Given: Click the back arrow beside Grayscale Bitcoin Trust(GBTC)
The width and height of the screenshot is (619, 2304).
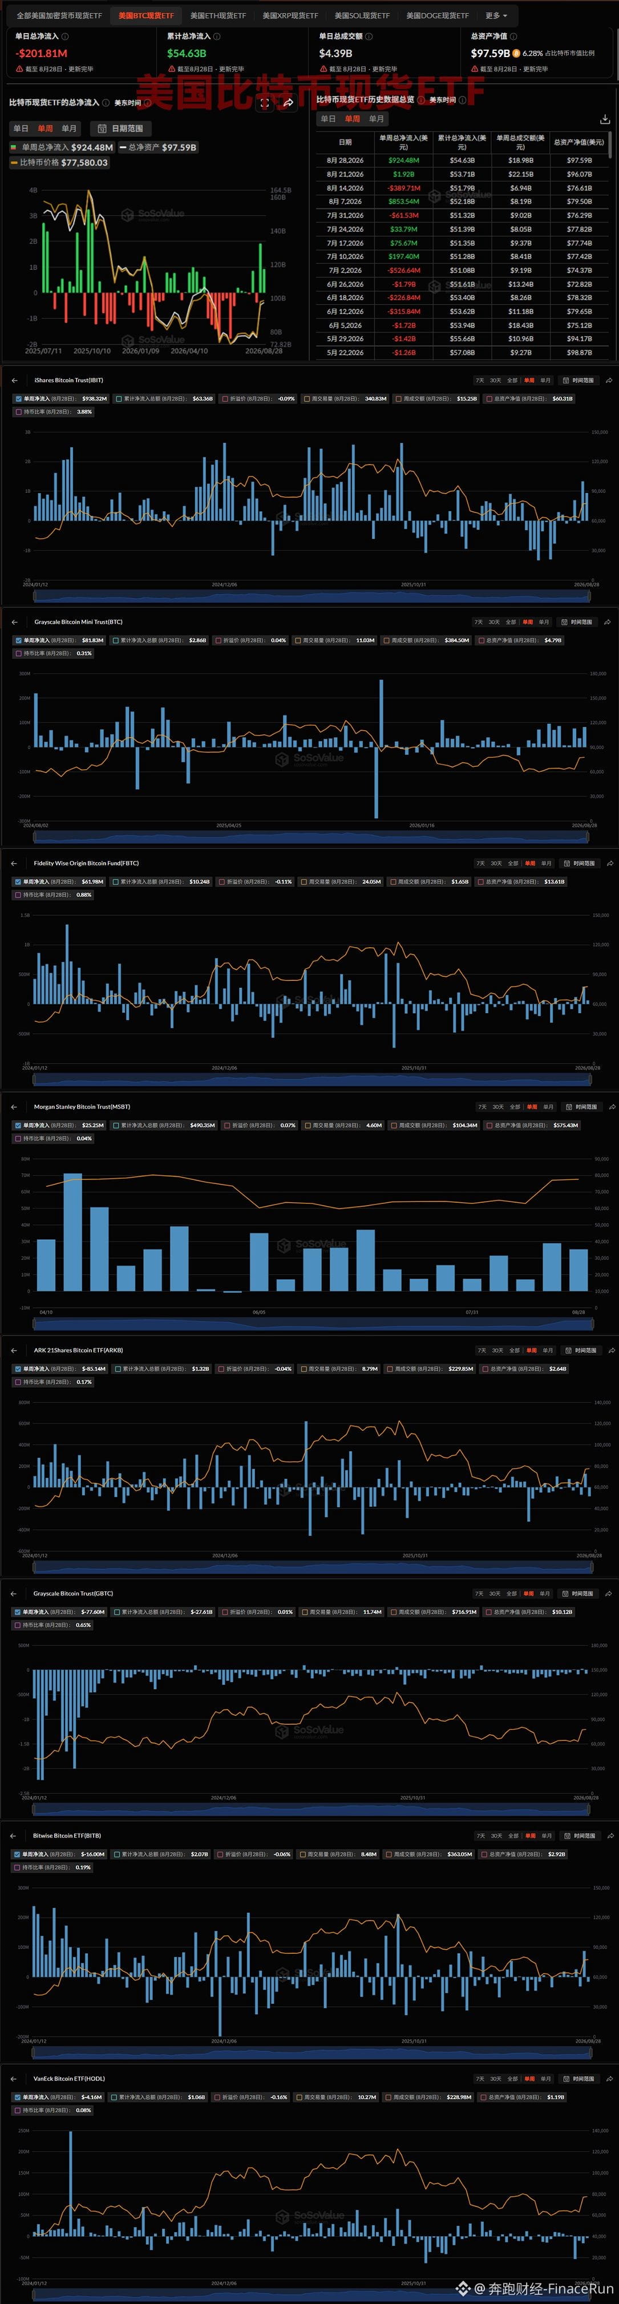Looking at the screenshot, I should tap(14, 1593).
